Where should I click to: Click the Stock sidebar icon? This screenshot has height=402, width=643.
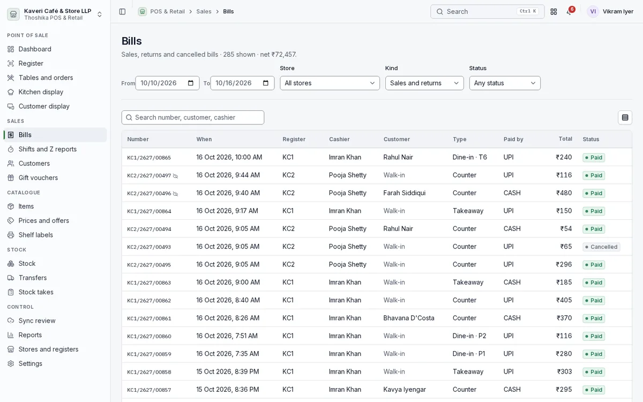[11, 264]
